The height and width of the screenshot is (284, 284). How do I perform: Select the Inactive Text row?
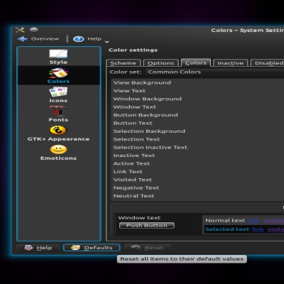[197, 155]
